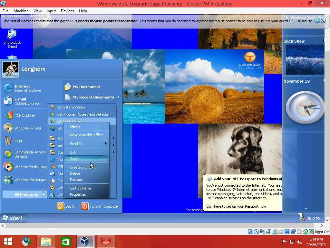The height and width of the screenshot is (248, 330).
Task: Click the horizontal scrollbar right arrow
Action: pyautogui.click(x=322, y=226)
